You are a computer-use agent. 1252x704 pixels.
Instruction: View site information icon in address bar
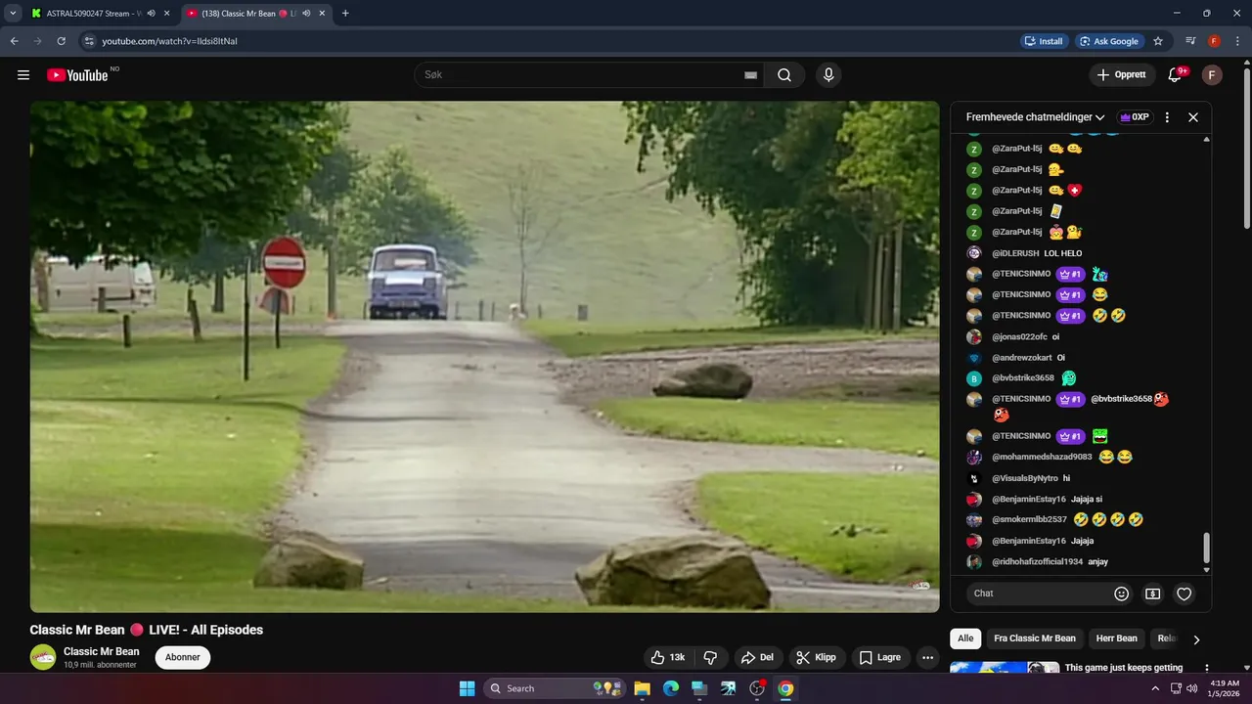point(89,41)
